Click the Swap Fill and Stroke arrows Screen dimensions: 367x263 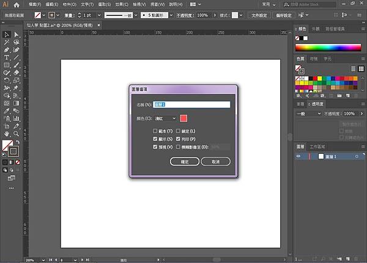(18, 142)
